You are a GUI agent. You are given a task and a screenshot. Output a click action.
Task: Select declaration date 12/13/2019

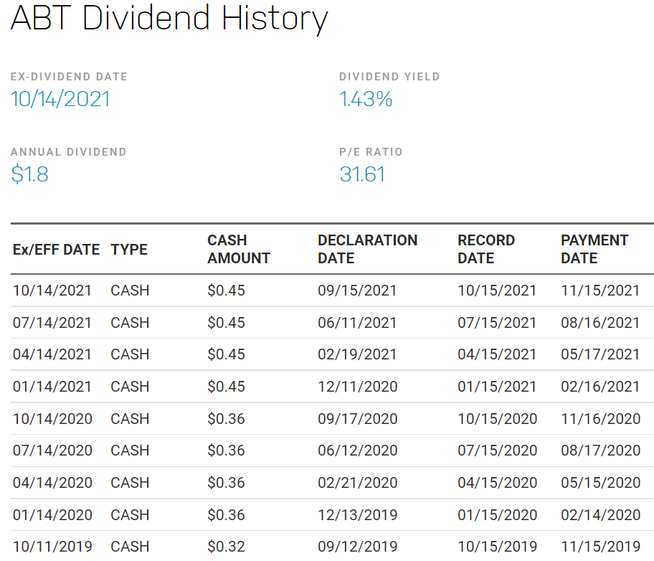tap(358, 514)
